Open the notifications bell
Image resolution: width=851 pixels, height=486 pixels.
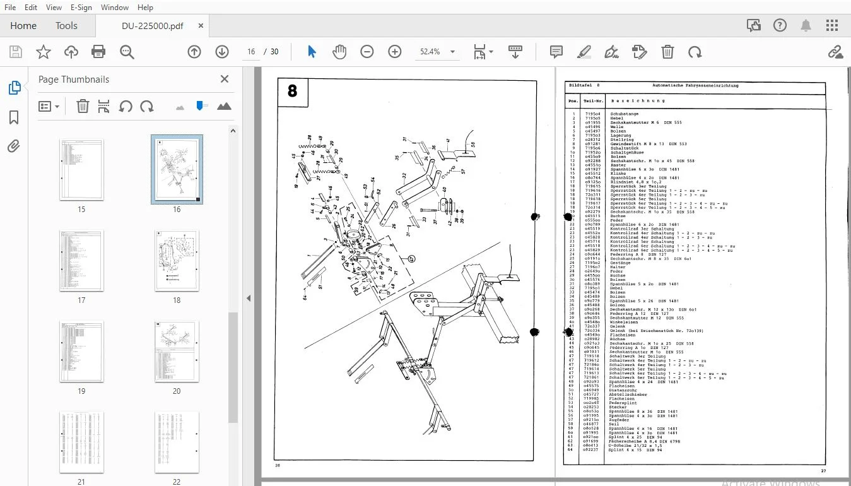[806, 26]
